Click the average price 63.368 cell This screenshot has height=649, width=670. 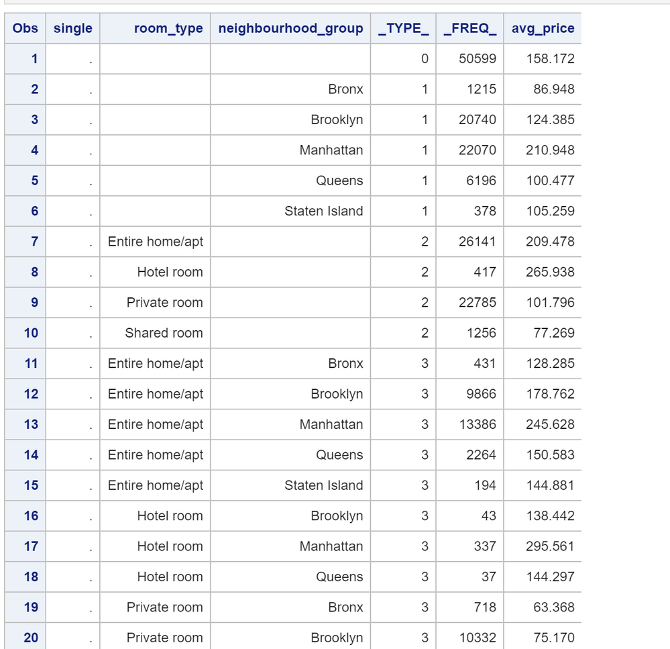pos(554,607)
